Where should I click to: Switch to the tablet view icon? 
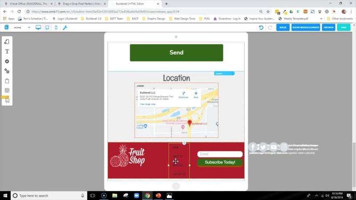(x=47, y=28)
